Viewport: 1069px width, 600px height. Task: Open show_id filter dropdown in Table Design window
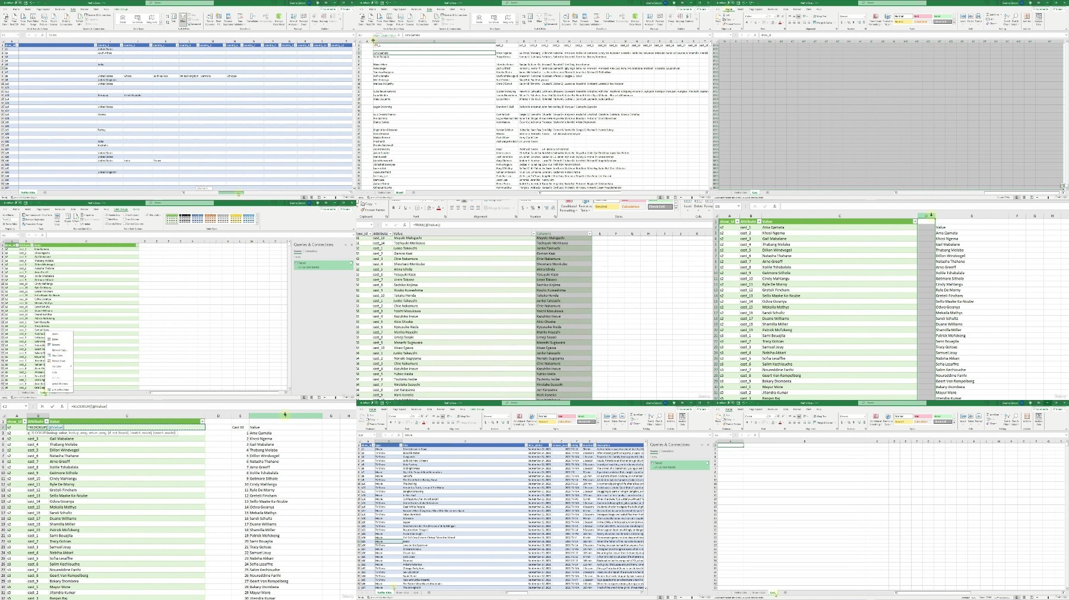pyautogui.click(x=17, y=245)
